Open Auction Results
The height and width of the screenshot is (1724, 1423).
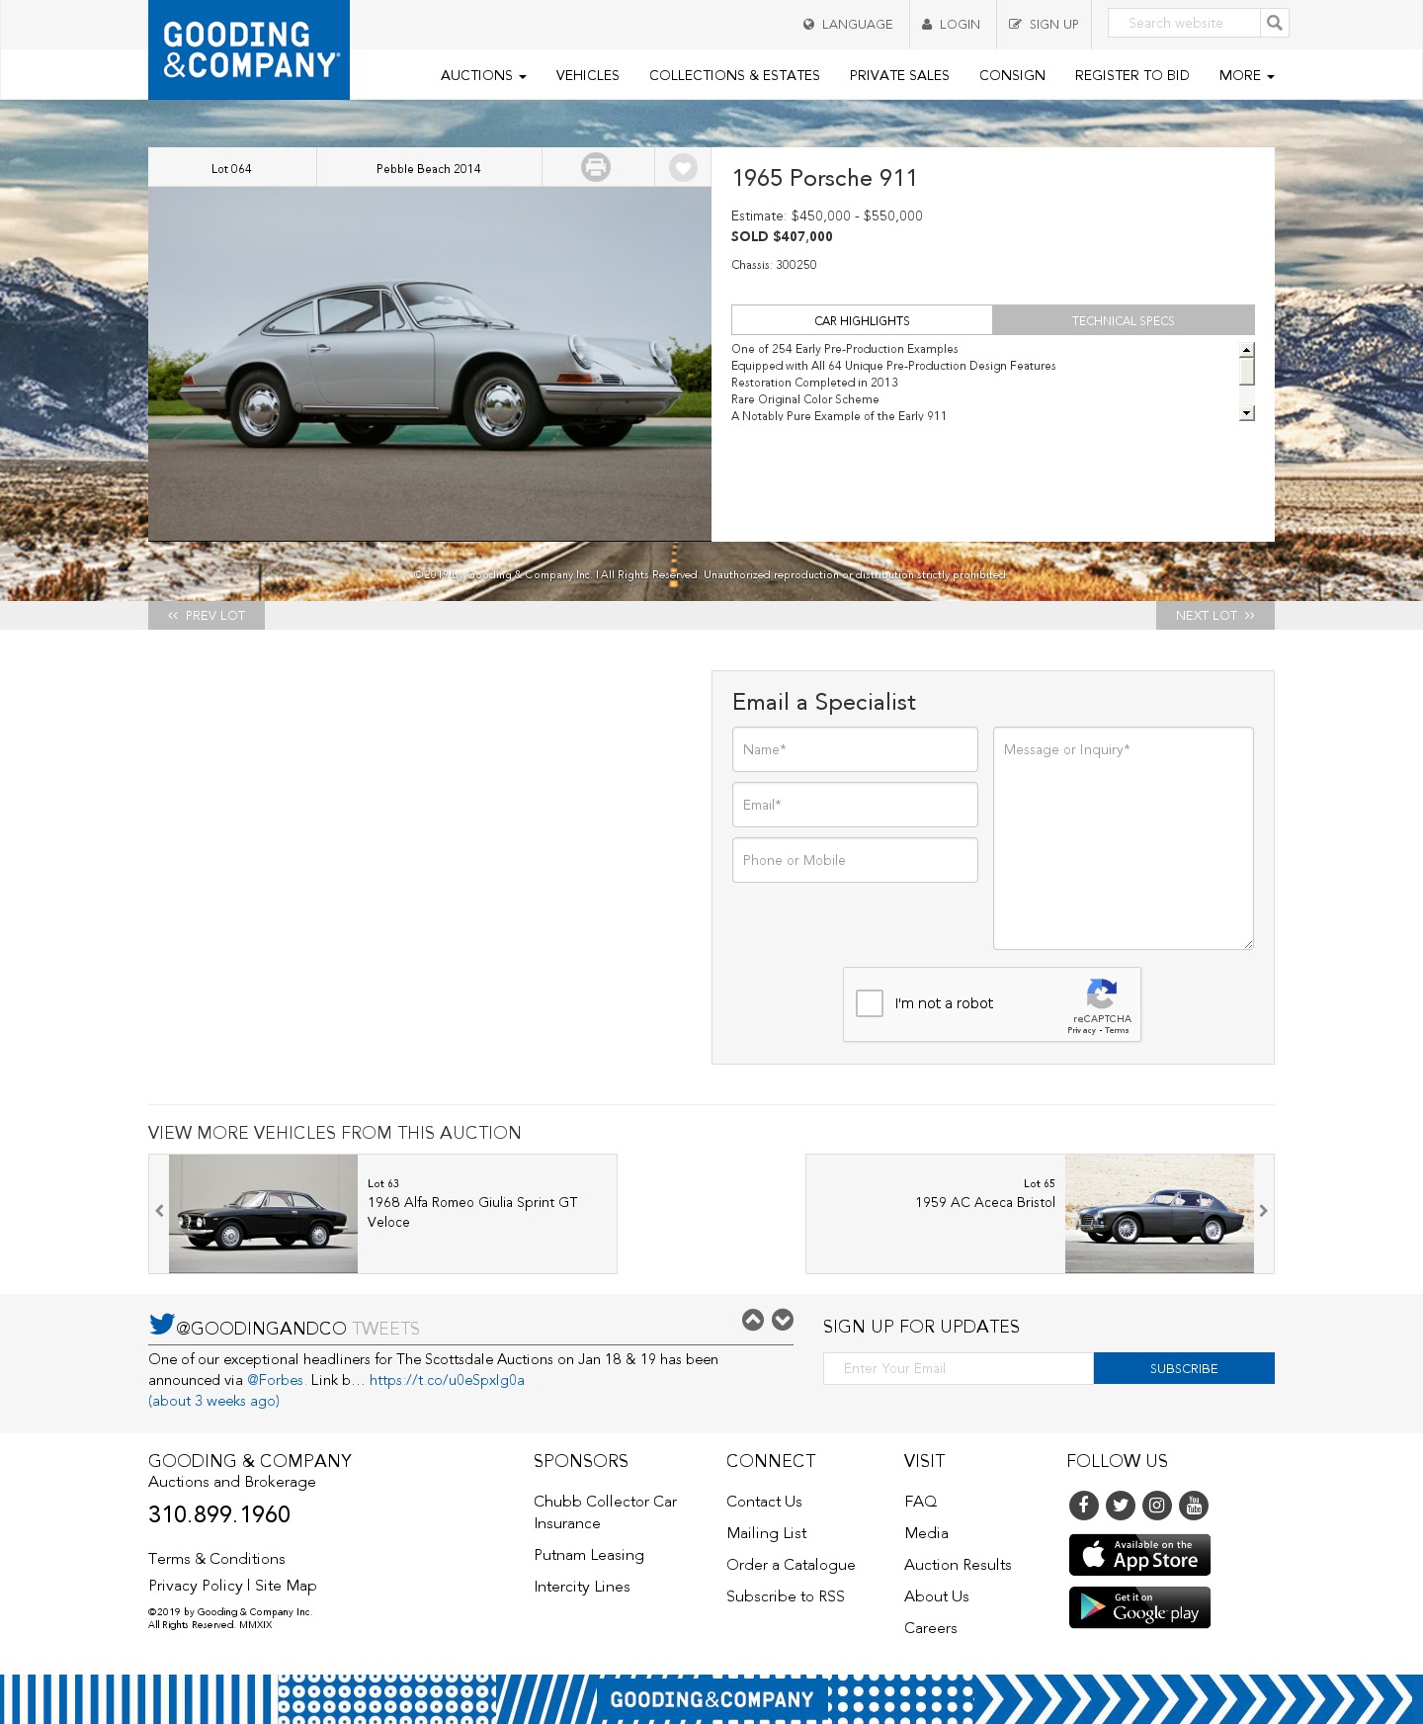(958, 1565)
